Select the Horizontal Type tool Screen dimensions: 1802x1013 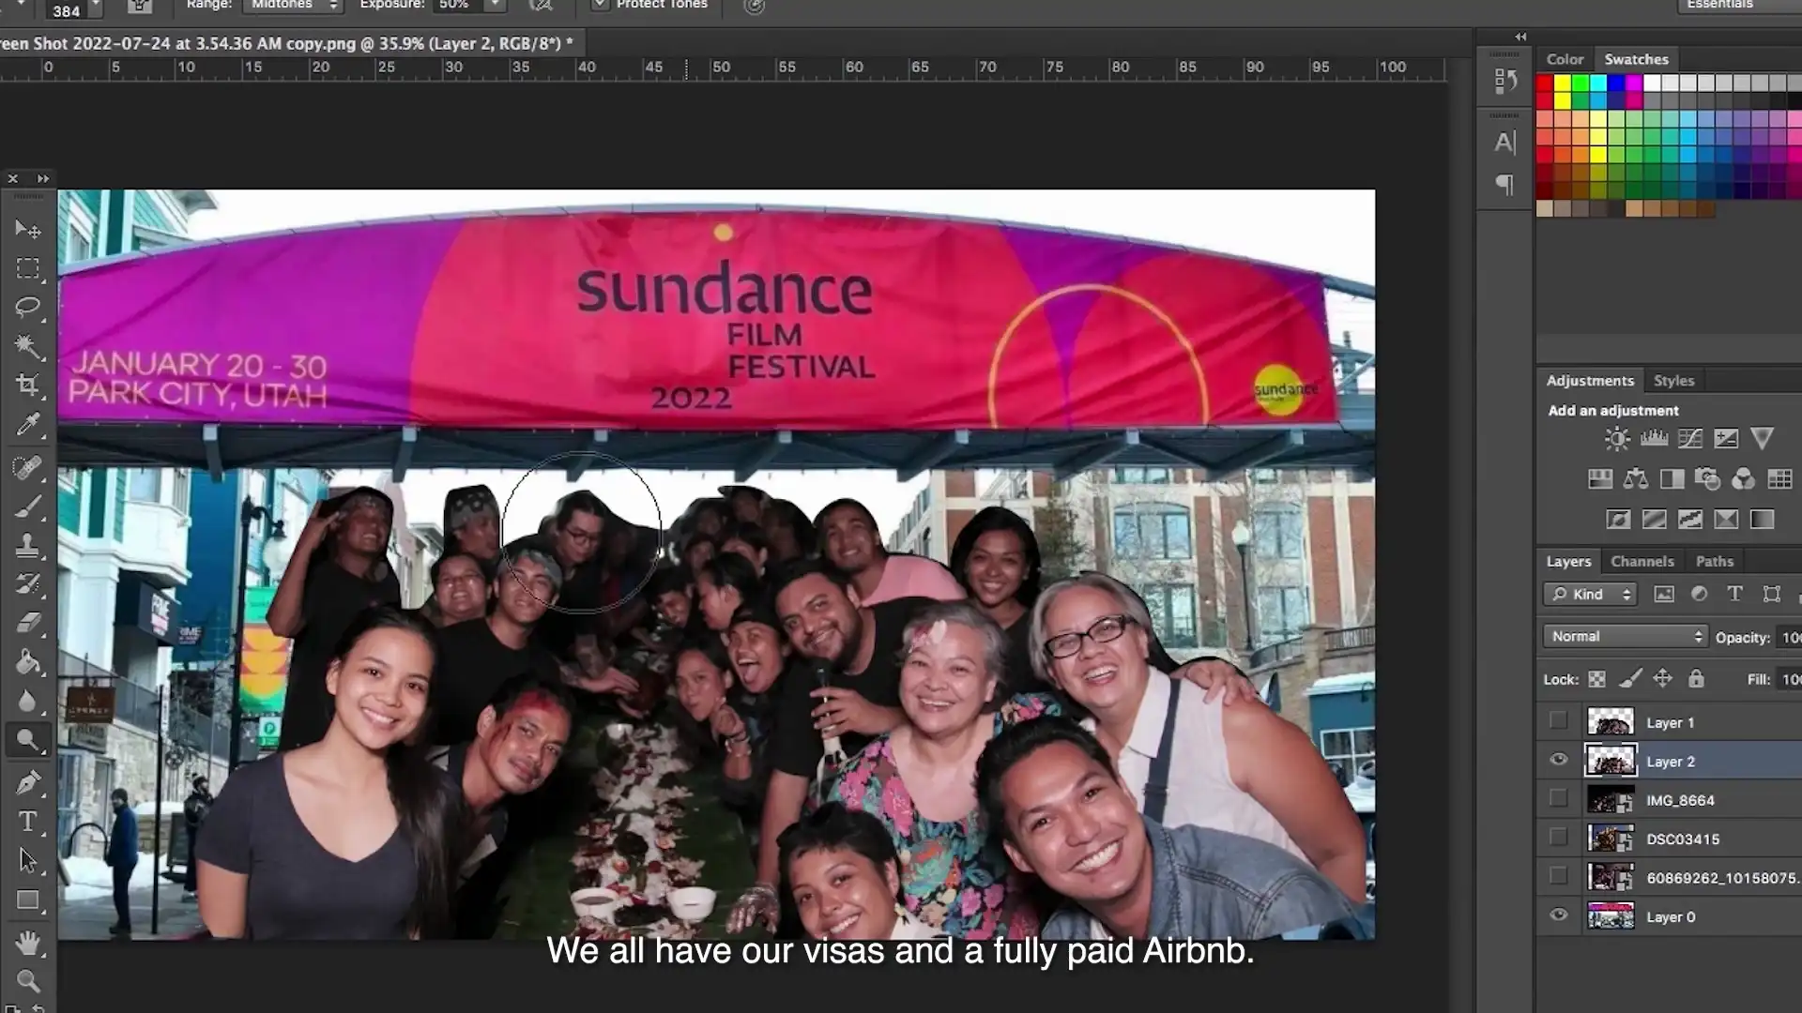pos(27,822)
